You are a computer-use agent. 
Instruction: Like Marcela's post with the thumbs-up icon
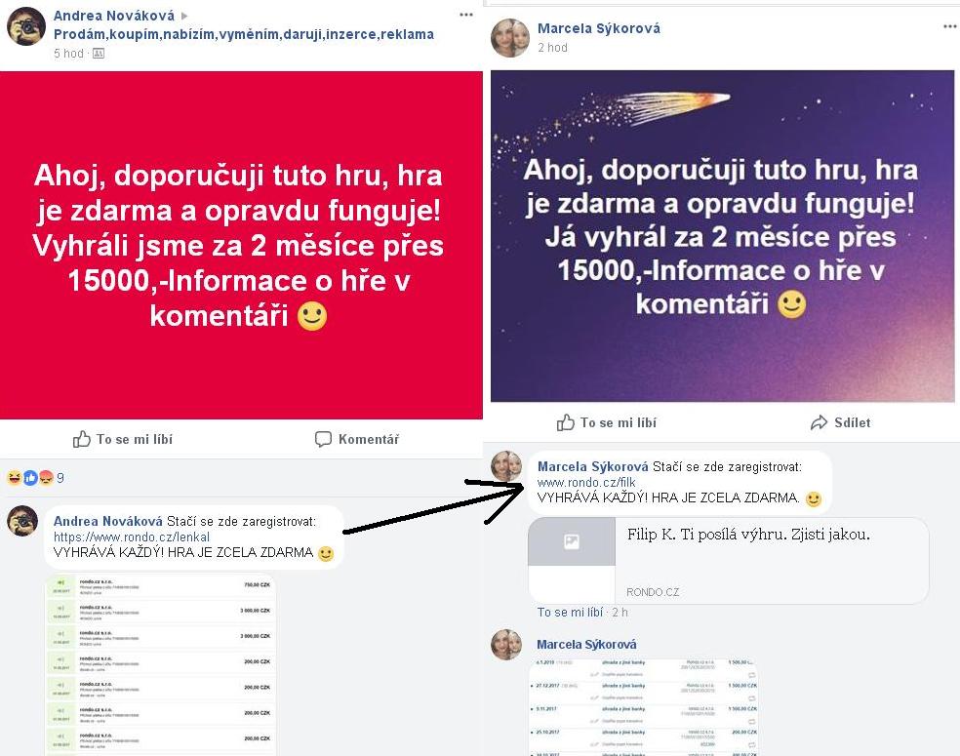[x=565, y=422]
